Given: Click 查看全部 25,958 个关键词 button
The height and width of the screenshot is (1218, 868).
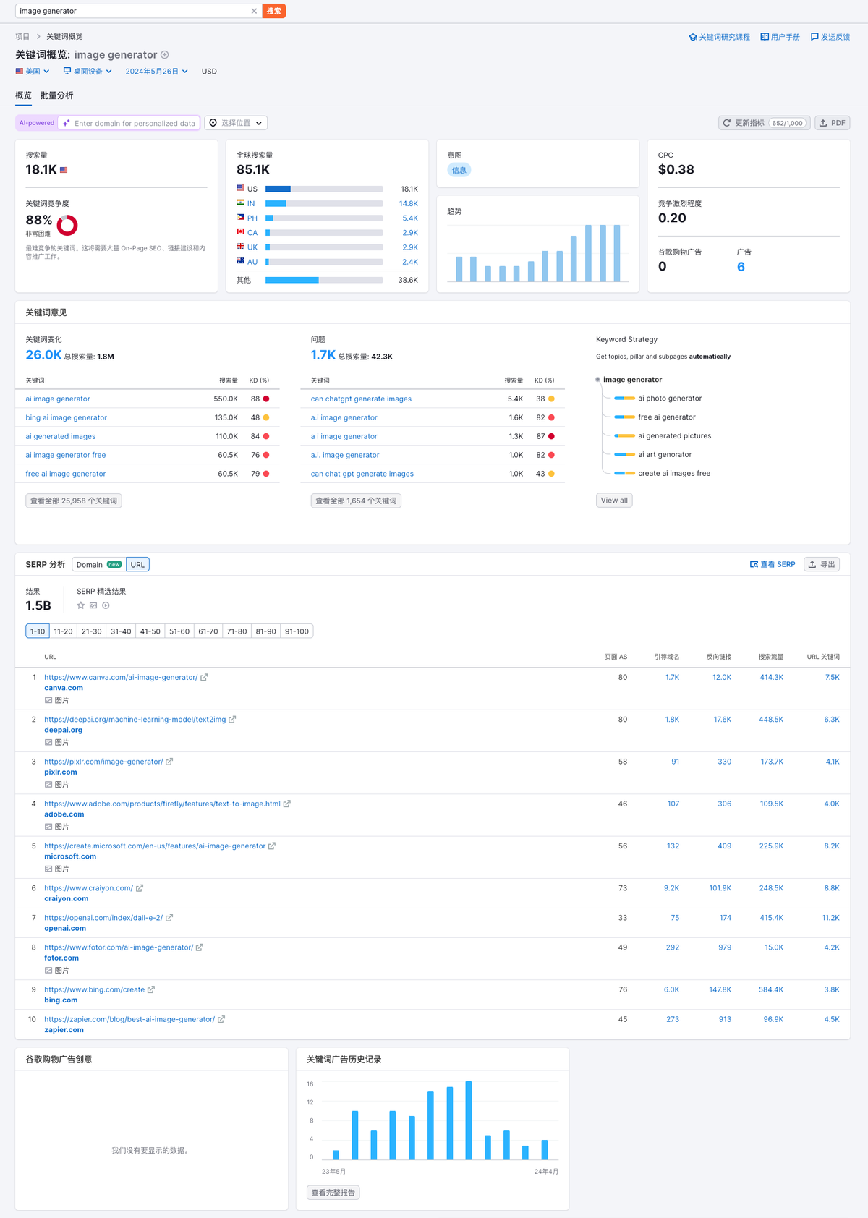Looking at the screenshot, I should (x=74, y=501).
